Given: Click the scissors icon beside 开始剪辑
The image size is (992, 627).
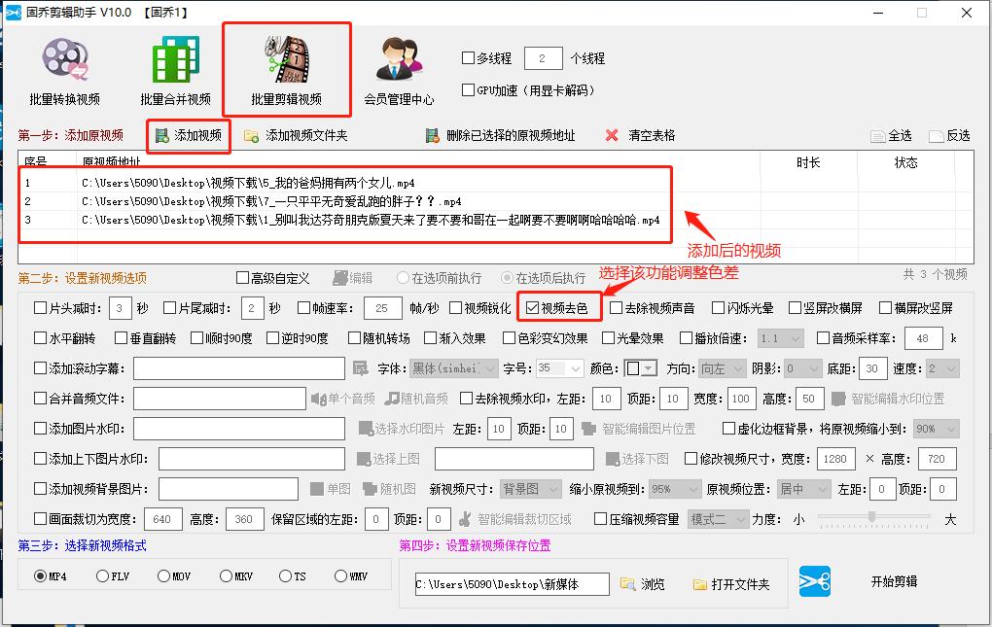Looking at the screenshot, I should 814,583.
